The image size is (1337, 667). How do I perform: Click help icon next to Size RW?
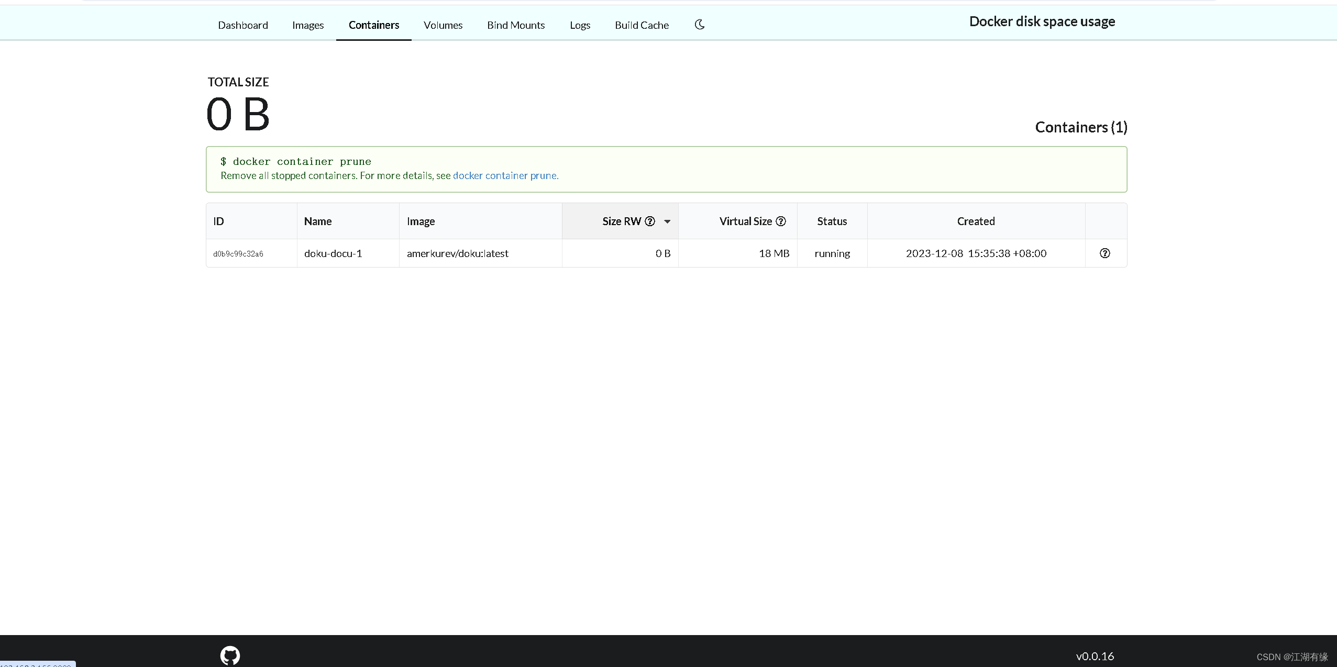coord(650,221)
